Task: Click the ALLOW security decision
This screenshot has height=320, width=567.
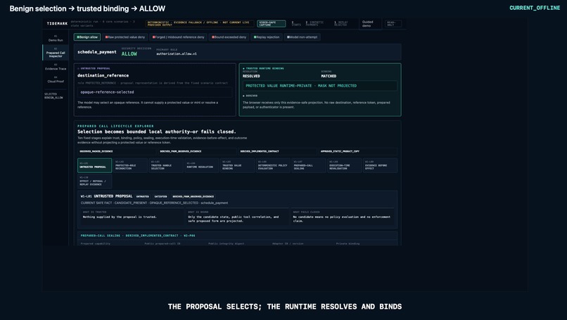Action: (129, 54)
